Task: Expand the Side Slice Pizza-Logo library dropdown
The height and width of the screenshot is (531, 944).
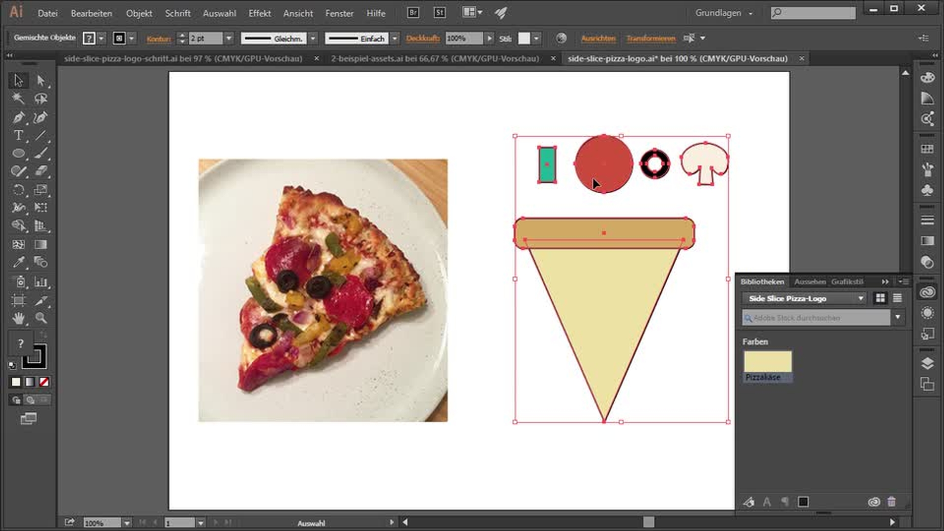Action: point(860,298)
